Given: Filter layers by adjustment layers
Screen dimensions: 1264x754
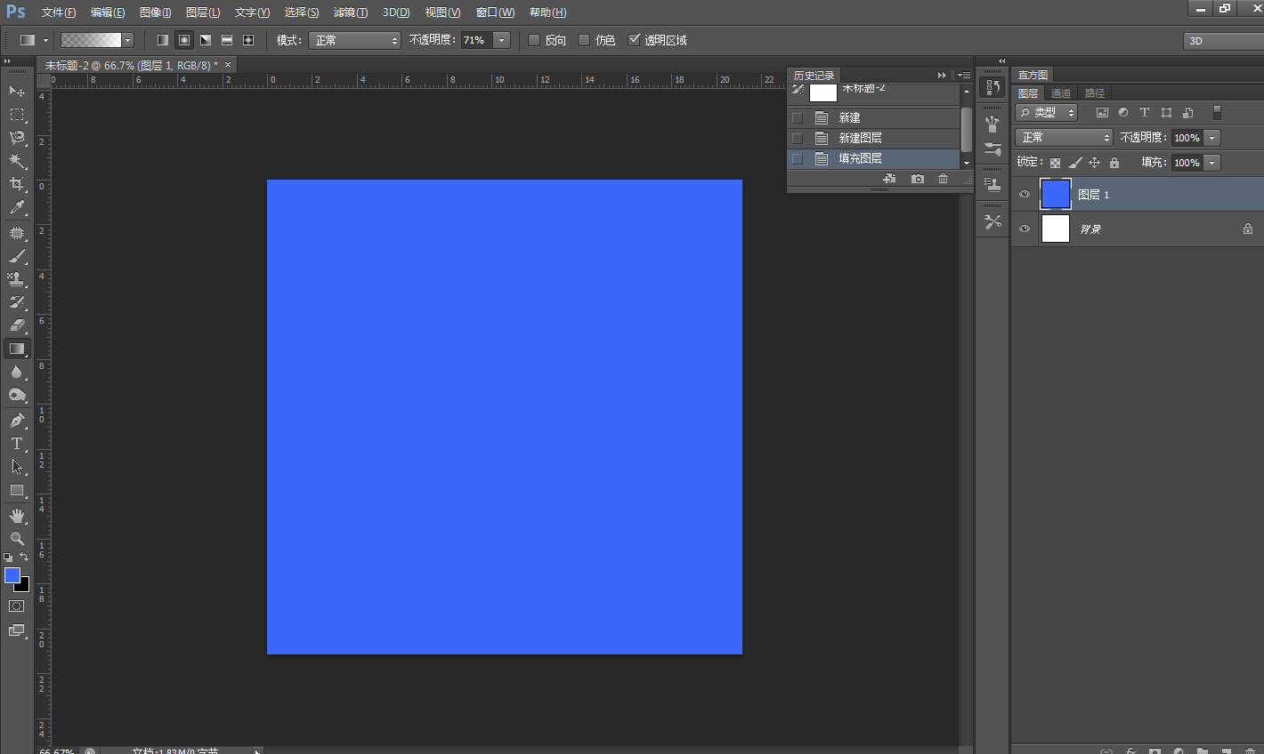Looking at the screenshot, I should 1123,113.
